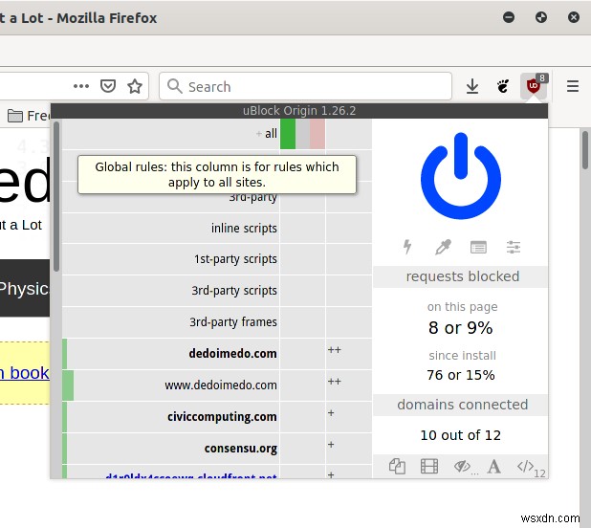This screenshot has height=528, width=591.
Task: Click the civiccomputing.com domain row
Action: (171, 417)
